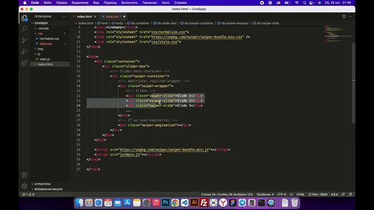
Task: Open main.js in the explorer
Action: (44, 59)
